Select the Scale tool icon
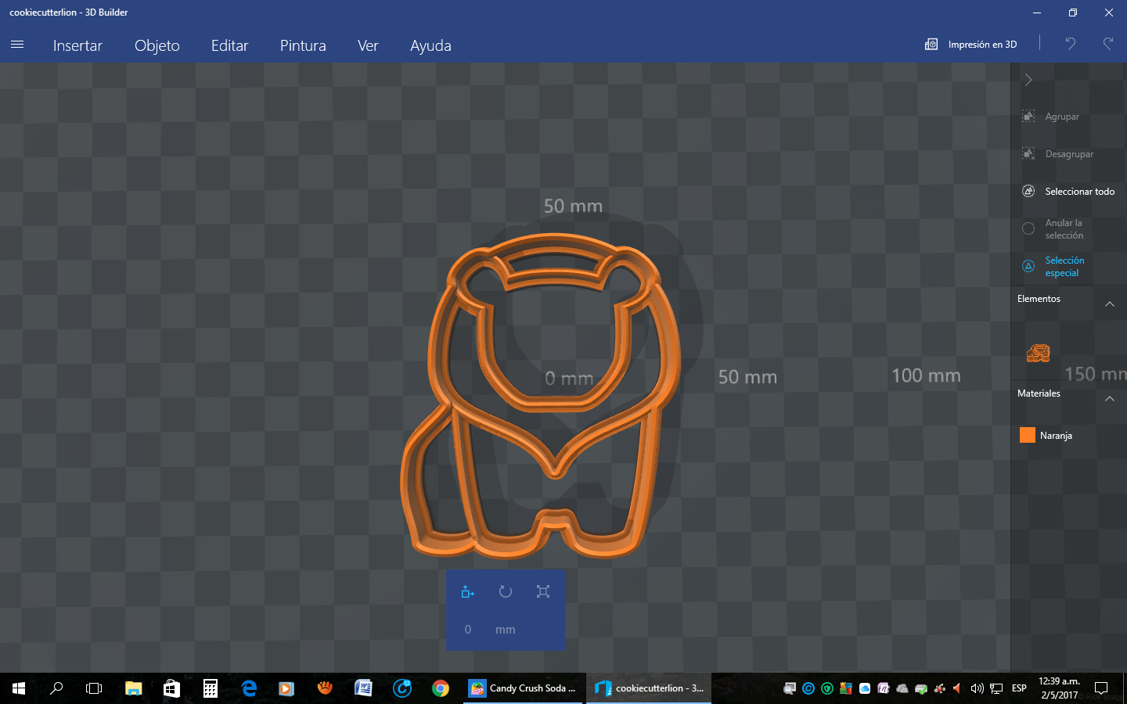The height and width of the screenshot is (704, 1127). pyautogui.click(x=543, y=591)
